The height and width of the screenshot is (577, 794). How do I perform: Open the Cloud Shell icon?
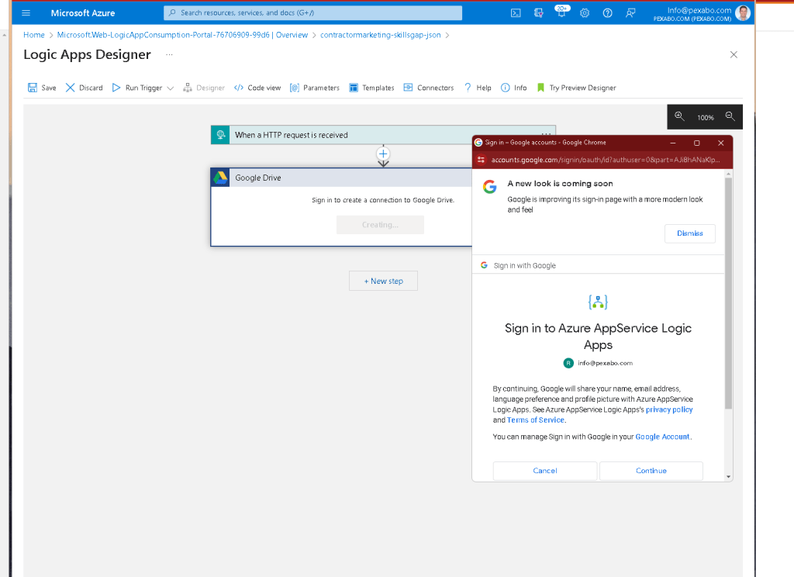pos(516,13)
